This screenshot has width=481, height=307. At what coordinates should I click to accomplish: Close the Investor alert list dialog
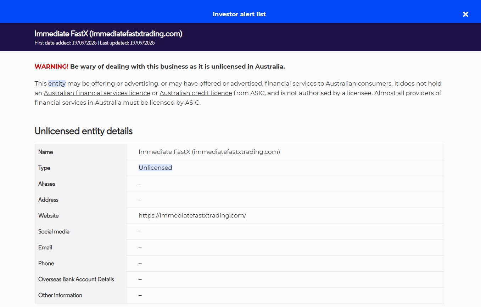point(465,14)
